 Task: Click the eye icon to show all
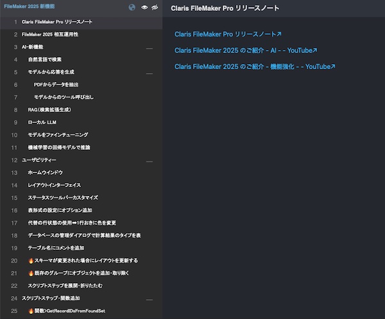tap(144, 8)
